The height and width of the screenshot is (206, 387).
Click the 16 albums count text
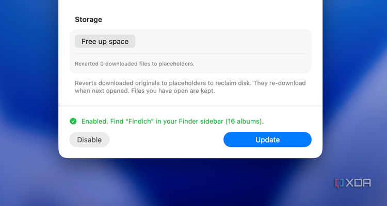tap(244, 121)
